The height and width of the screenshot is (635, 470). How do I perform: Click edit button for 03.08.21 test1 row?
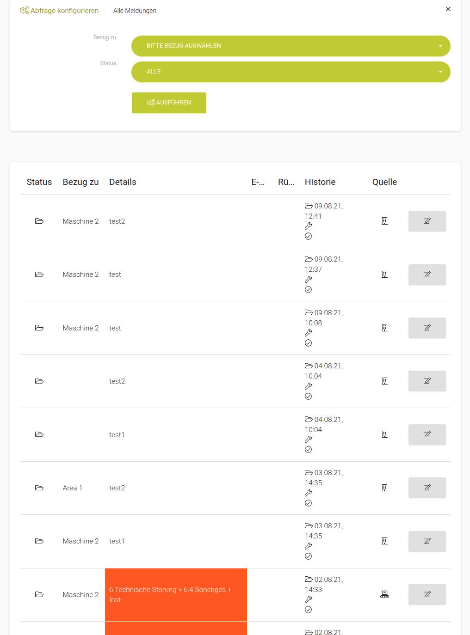click(427, 541)
